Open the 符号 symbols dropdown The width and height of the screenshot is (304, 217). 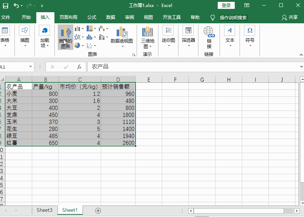click(250, 36)
